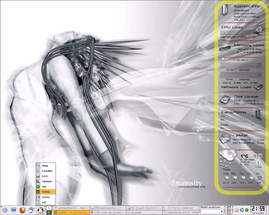Open the KDE menu button
The width and height of the screenshot is (269, 215).
pyautogui.click(x=4, y=210)
